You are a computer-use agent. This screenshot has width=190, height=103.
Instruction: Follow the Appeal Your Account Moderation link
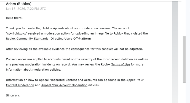click(64, 85)
